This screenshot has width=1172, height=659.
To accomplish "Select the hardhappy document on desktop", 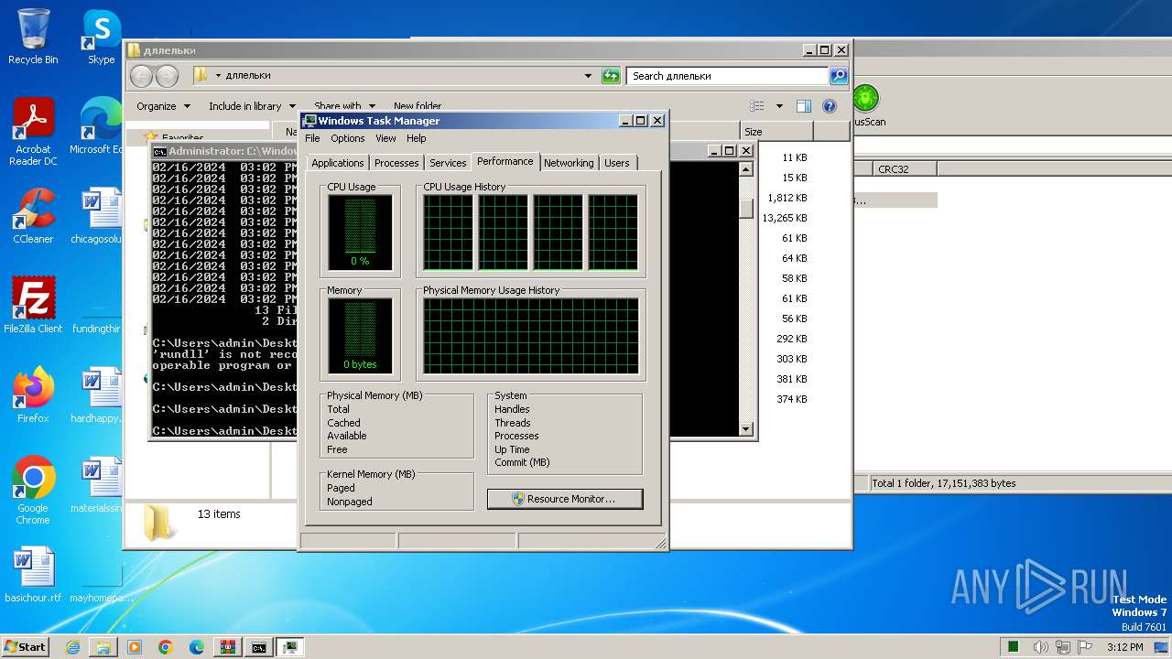I will pos(96,395).
